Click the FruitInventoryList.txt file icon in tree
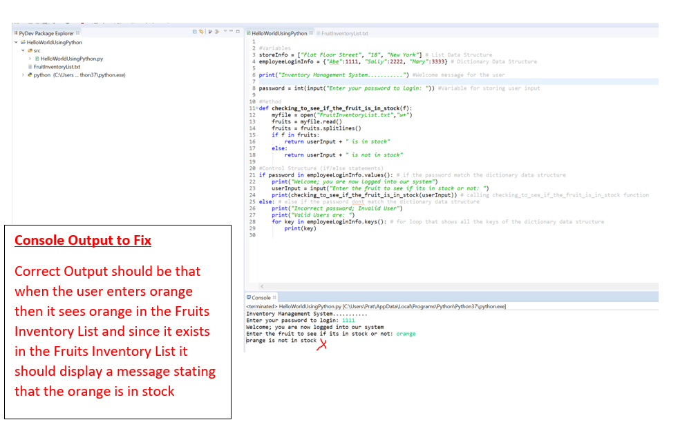 (x=30, y=67)
